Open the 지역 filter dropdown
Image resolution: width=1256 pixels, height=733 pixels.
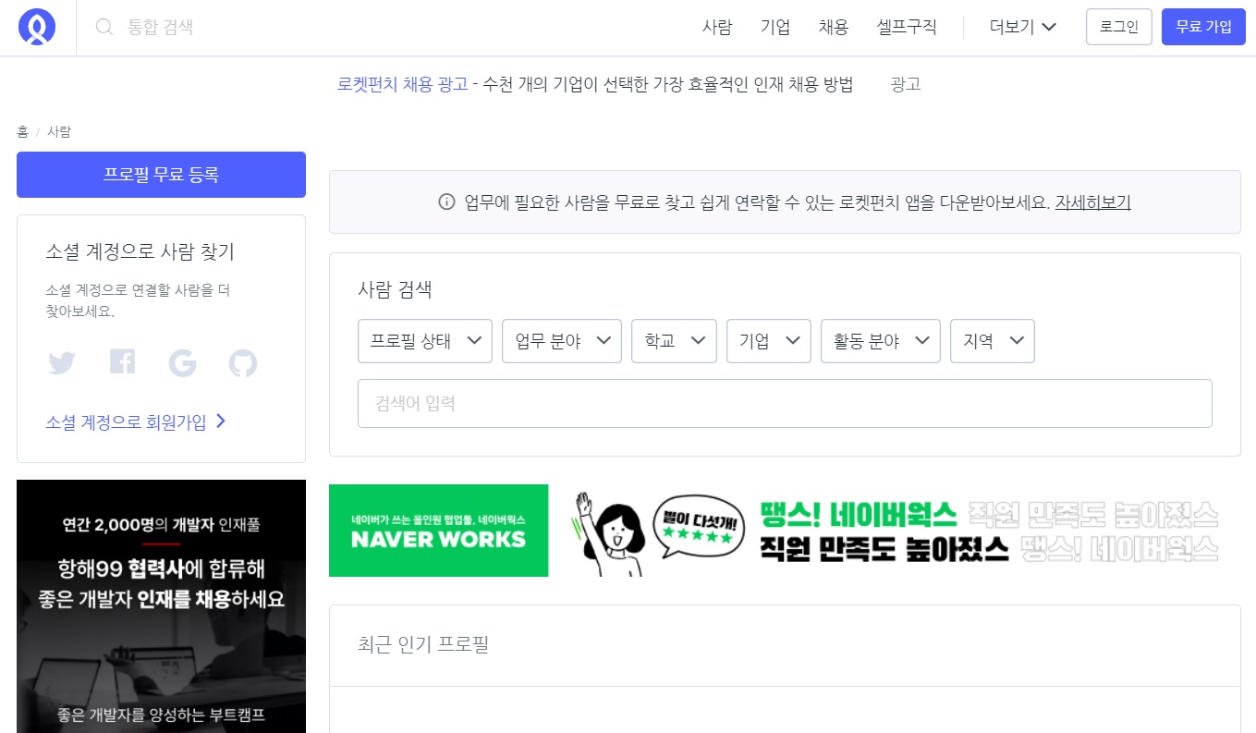coord(993,341)
